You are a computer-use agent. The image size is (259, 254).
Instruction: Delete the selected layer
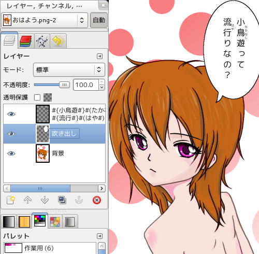(97, 200)
